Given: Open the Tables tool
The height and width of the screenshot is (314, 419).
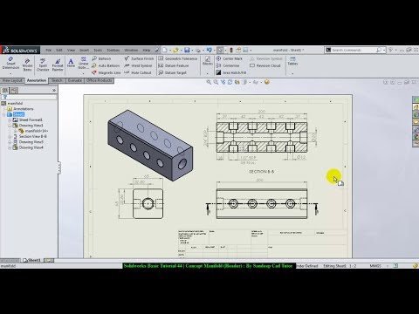Looking at the screenshot, I should point(292,61).
